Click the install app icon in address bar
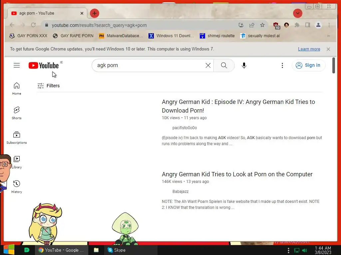This screenshot has height=255, width=341. pos(241,25)
